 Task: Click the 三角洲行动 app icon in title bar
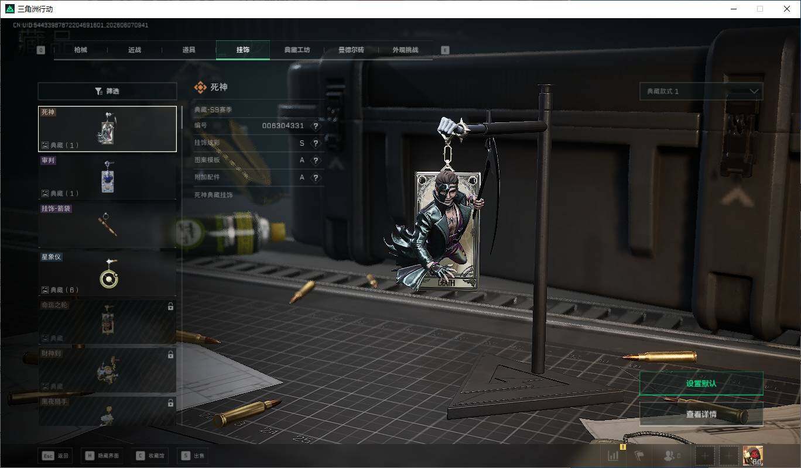9,9
